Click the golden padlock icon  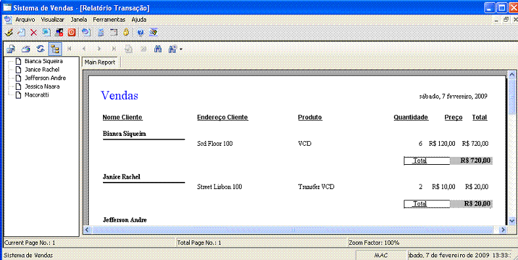126,32
